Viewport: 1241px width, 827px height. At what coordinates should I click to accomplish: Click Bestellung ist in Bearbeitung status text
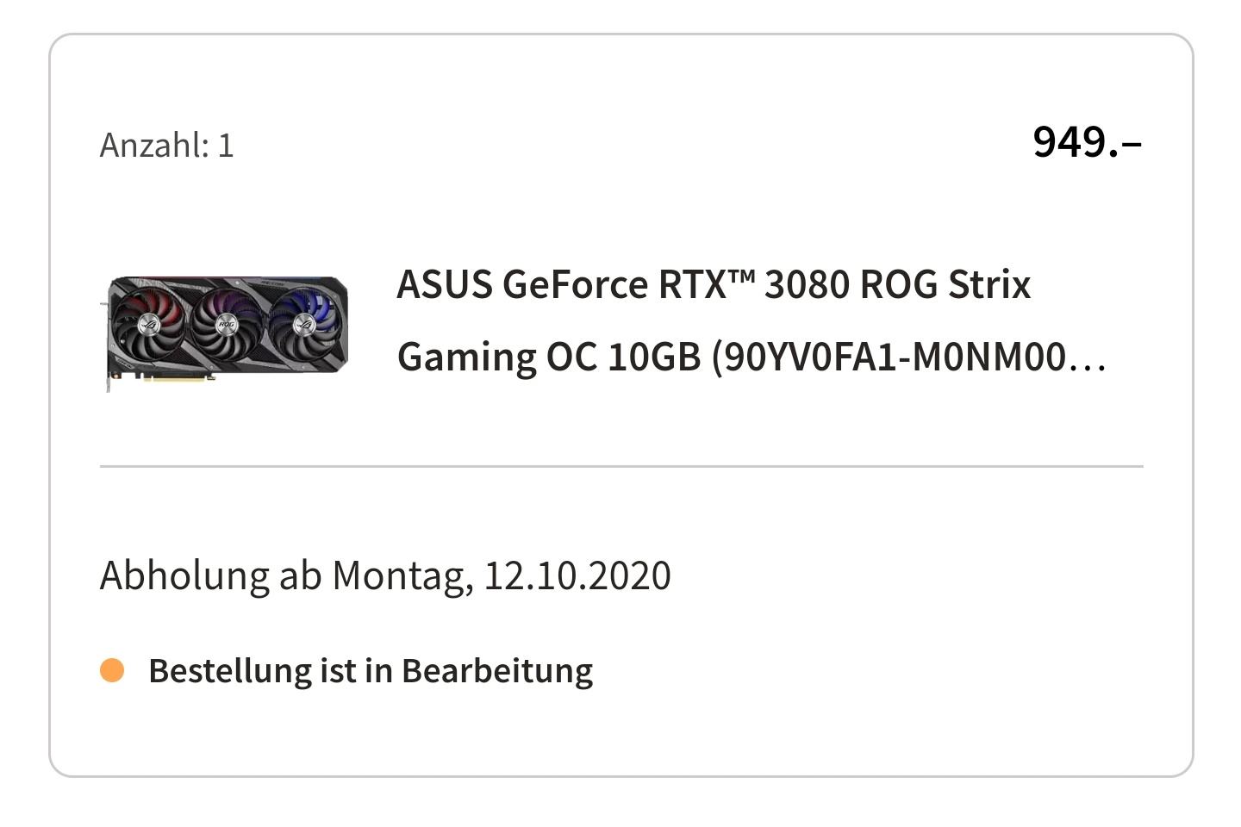pos(371,671)
